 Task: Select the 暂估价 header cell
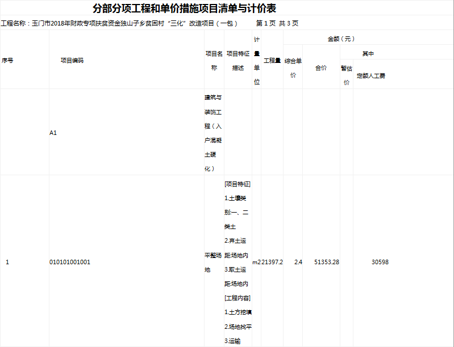(346, 74)
